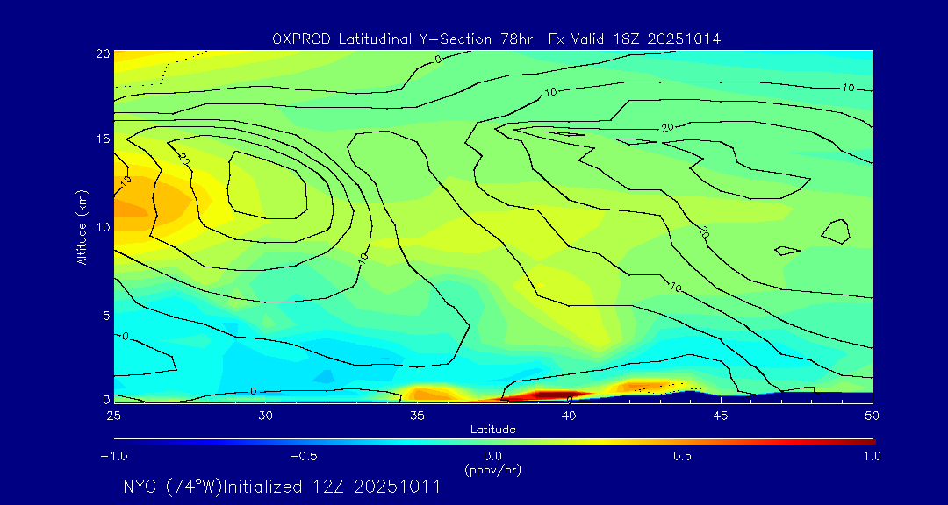The image size is (948, 505).
Task: Click latitude tick label 30
Action: click(265, 416)
